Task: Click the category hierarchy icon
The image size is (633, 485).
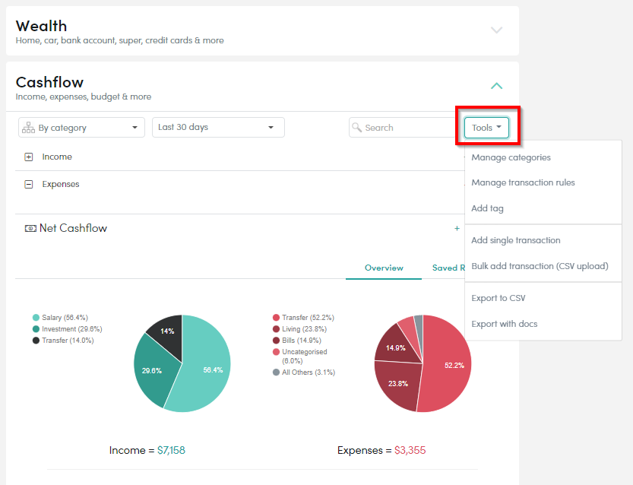Action: pyautogui.click(x=28, y=128)
